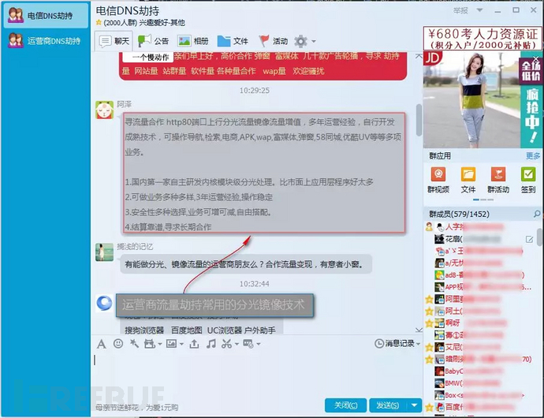
Task: Click the 举报 report link
Action: (460, 10)
